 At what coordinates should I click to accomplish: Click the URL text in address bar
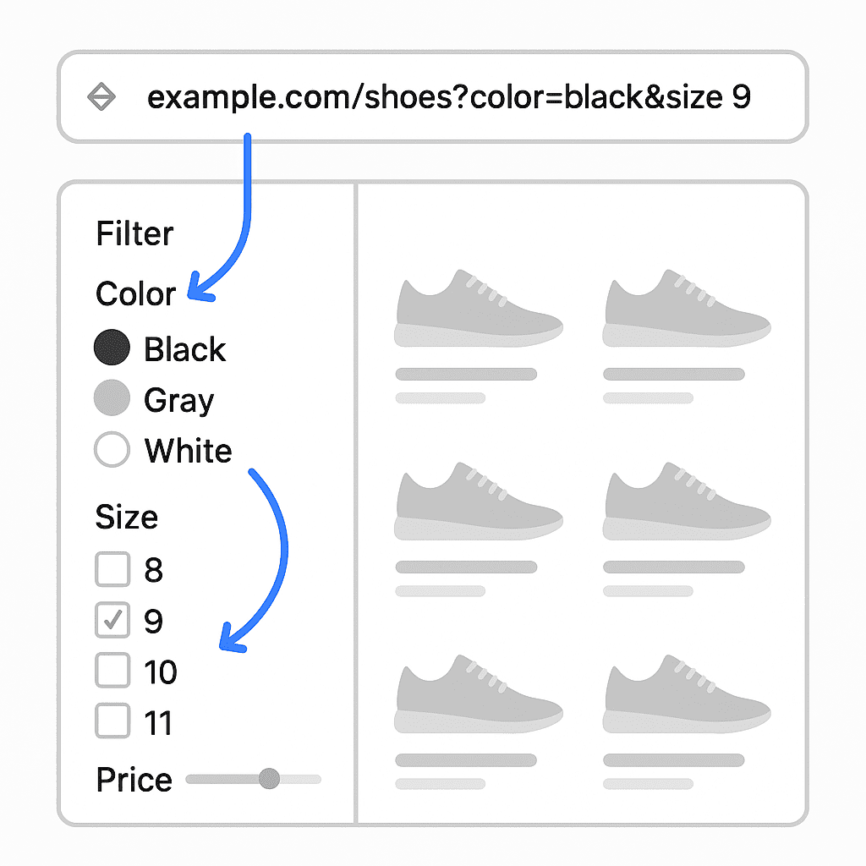click(448, 97)
